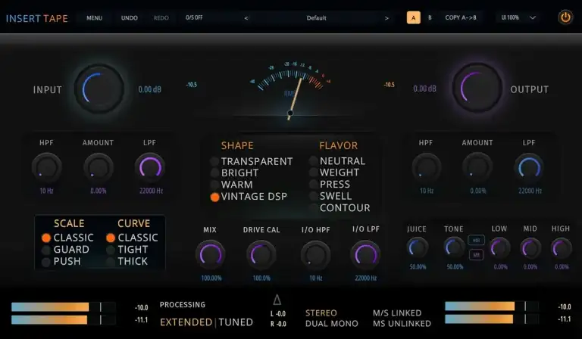Go to next preset with right arrow
The height and width of the screenshot is (339, 582).
tap(386, 18)
